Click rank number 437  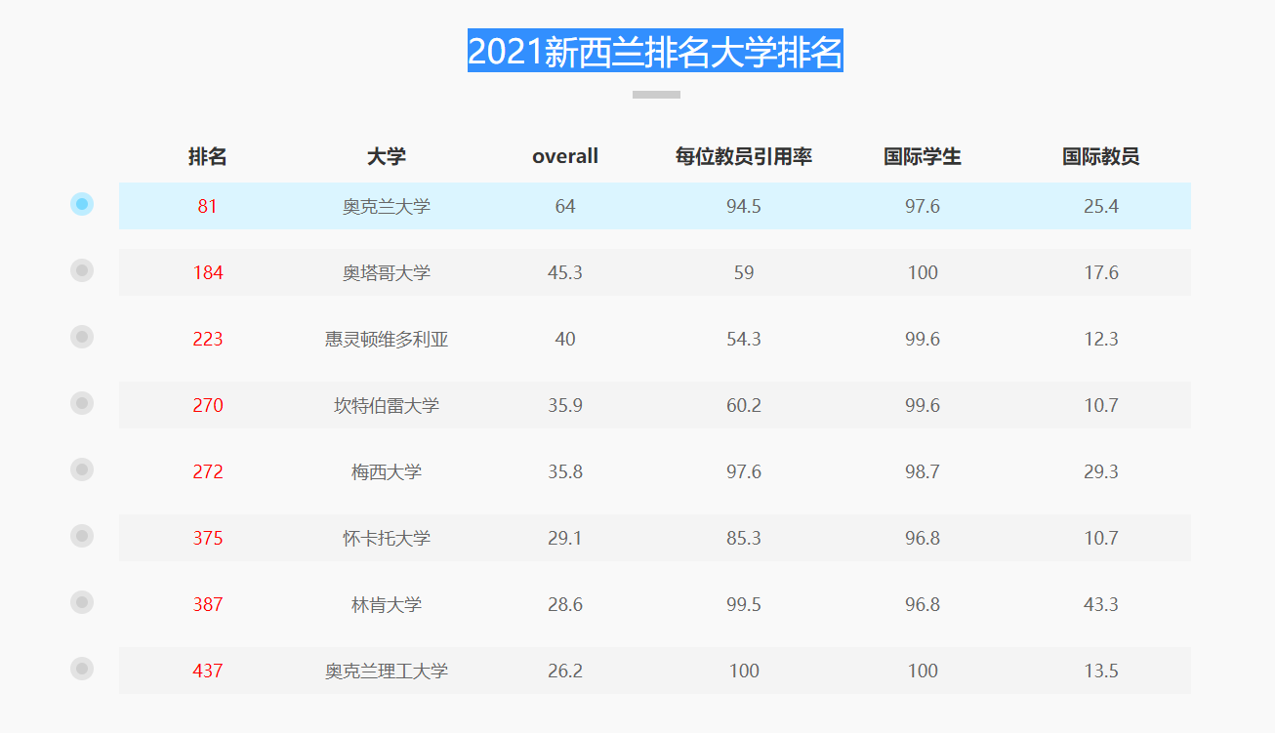208,671
